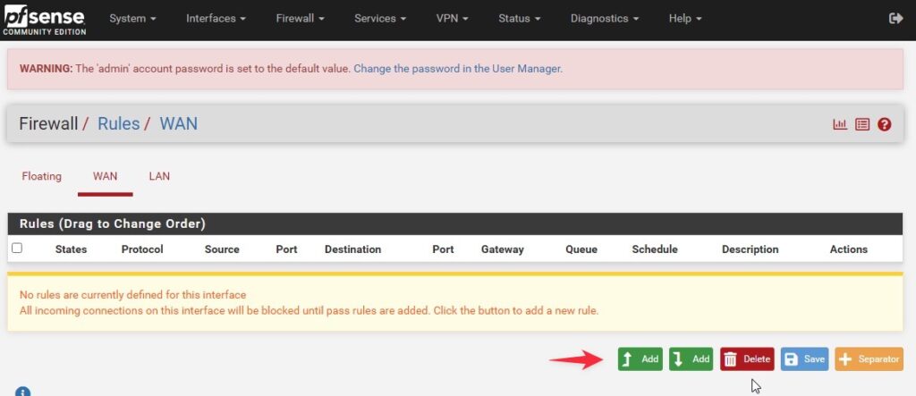Switch to the LAN tab
Viewport: 916px width, 396px height.
coord(159,176)
